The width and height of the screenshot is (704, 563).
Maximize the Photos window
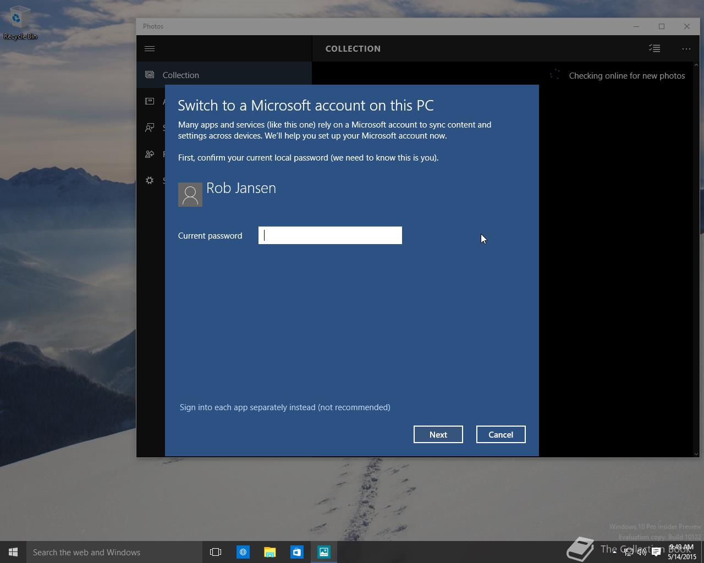[662, 26]
